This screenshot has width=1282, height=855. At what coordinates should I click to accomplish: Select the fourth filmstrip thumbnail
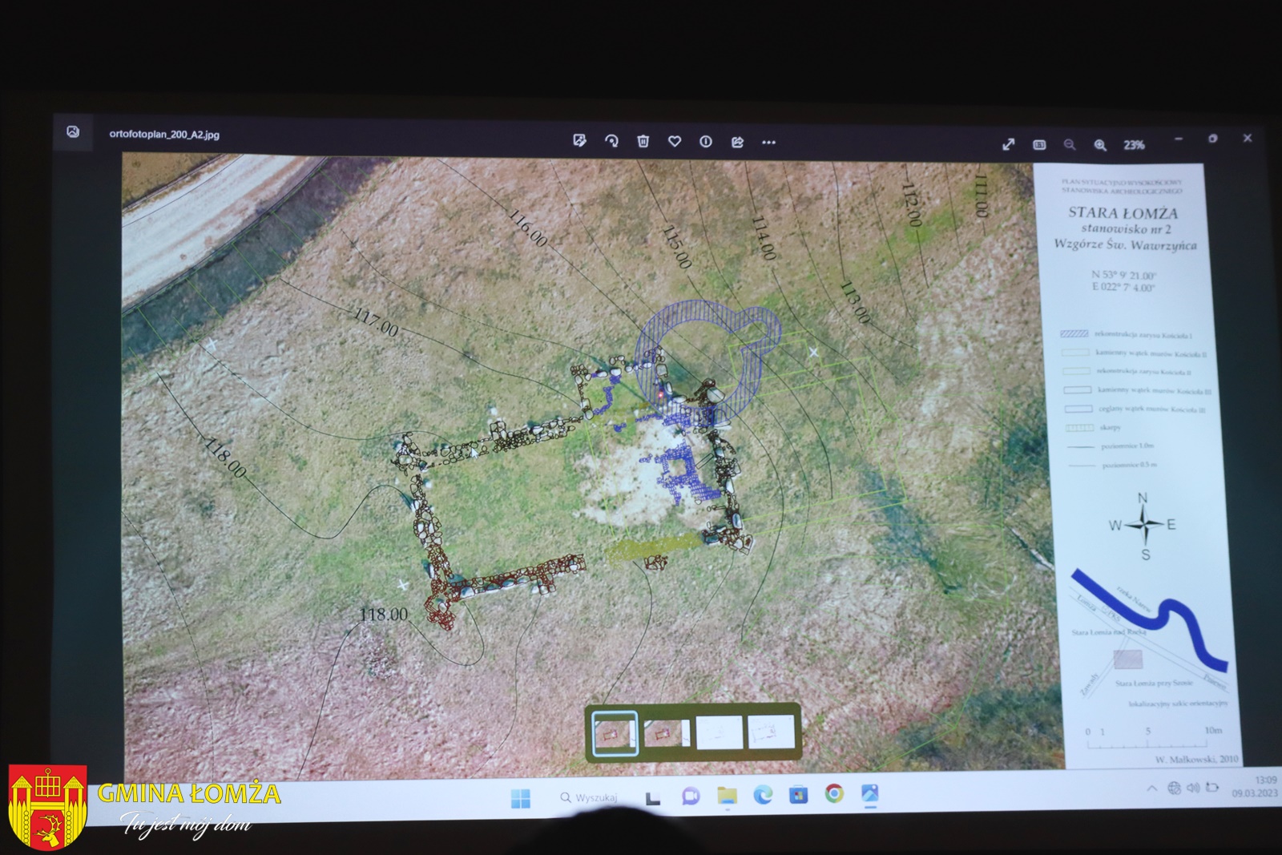[x=771, y=733]
